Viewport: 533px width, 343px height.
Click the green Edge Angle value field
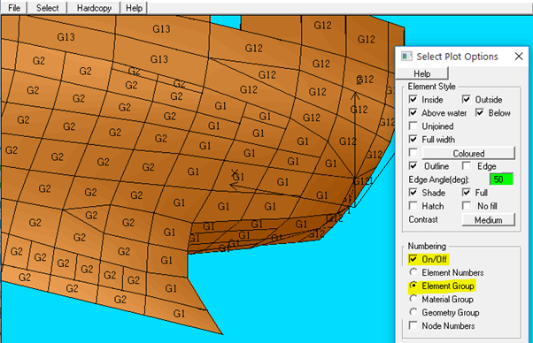click(501, 179)
